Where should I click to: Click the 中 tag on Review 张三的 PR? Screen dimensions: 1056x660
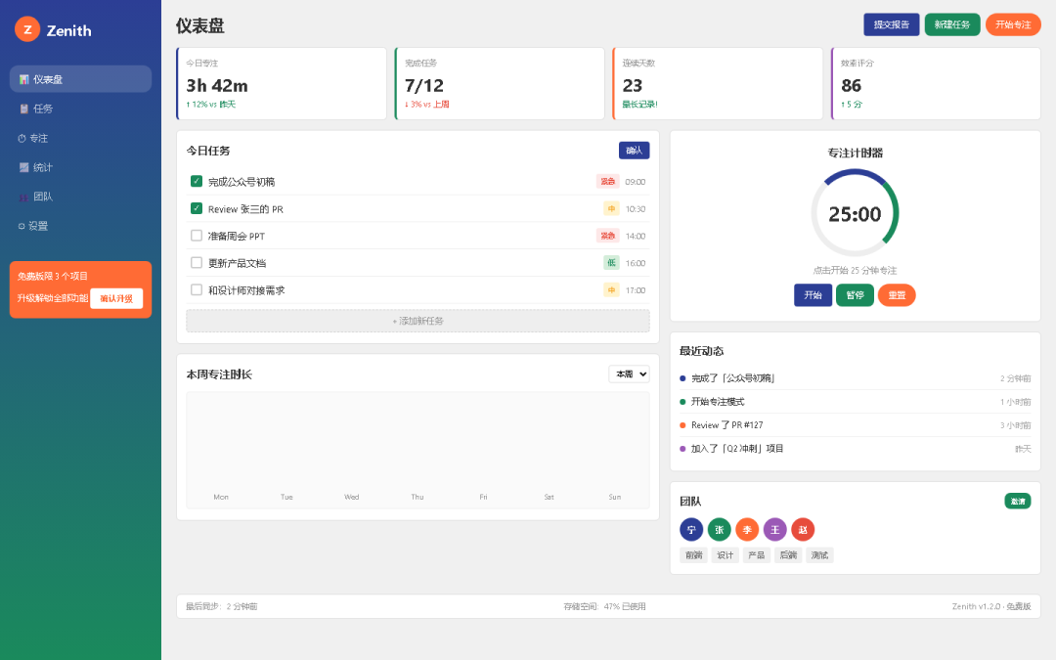[x=611, y=209]
